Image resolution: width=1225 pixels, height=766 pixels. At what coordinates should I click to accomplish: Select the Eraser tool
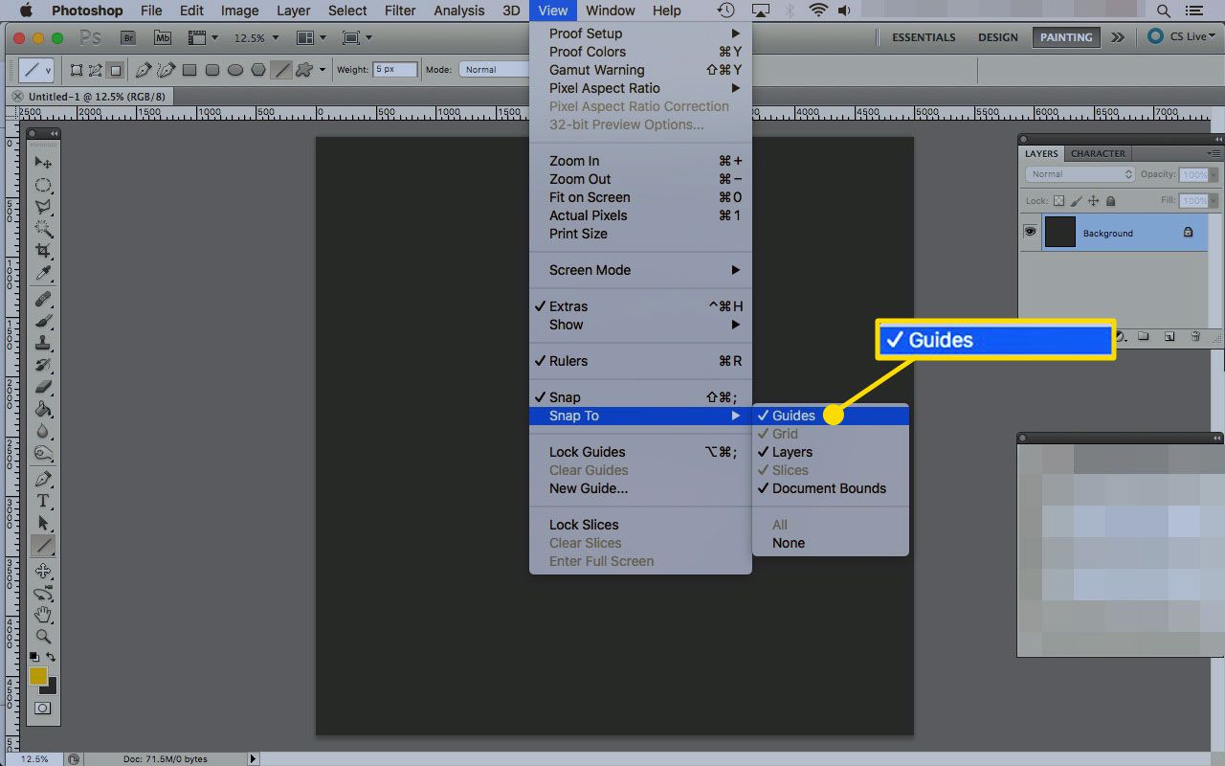43,388
